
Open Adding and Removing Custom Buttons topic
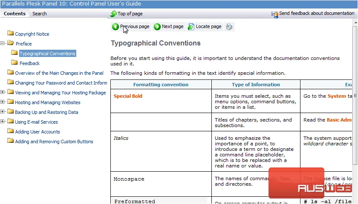54,142
